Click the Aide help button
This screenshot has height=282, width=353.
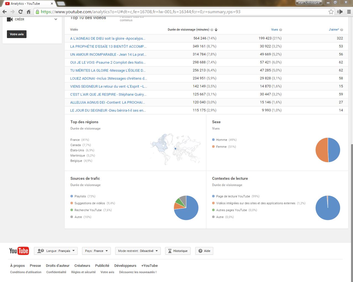click(204, 251)
